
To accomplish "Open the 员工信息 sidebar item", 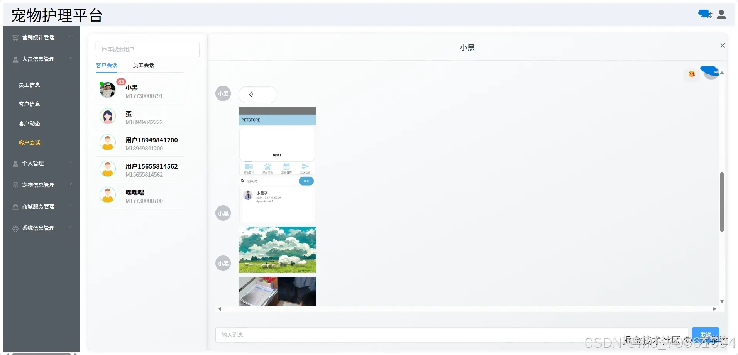I will point(29,85).
